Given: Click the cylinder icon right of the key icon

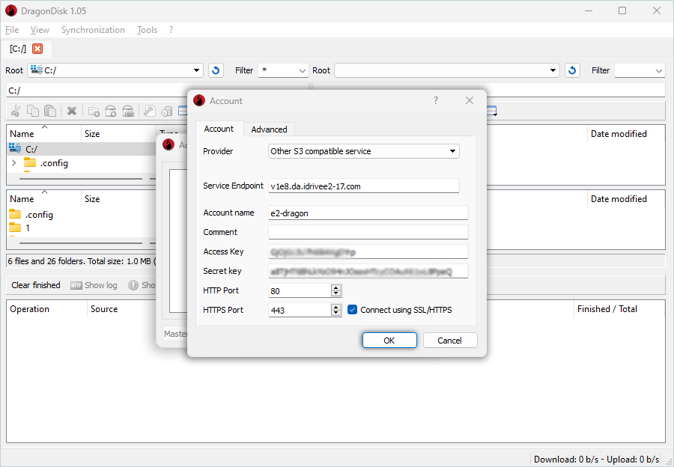Looking at the screenshot, I should (x=166, y=112).
